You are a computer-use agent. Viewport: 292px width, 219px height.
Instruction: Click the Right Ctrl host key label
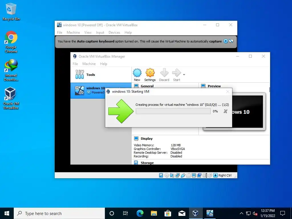[x=225, y=175]
